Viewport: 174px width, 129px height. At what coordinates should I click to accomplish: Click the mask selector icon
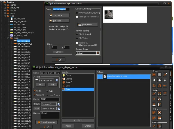59,109
